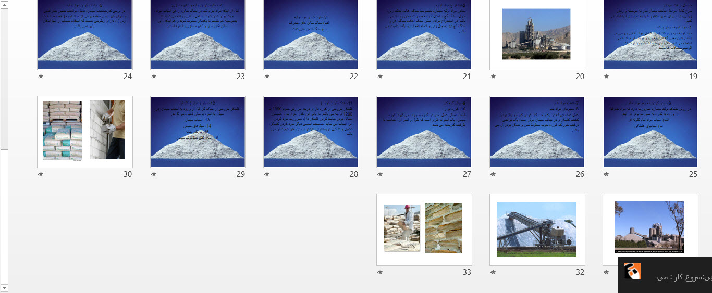Click the star icon under the Australia cement factory slide

(606, 272)
